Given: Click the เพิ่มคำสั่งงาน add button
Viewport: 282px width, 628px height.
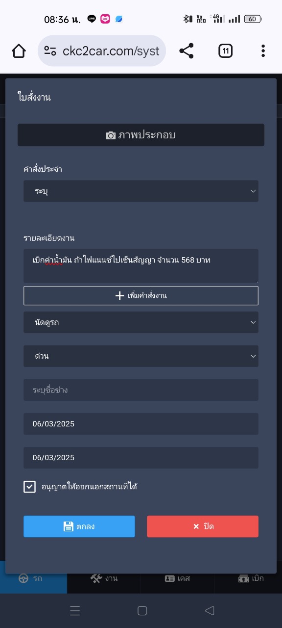Looking at the screenshot, I should 141,295.
